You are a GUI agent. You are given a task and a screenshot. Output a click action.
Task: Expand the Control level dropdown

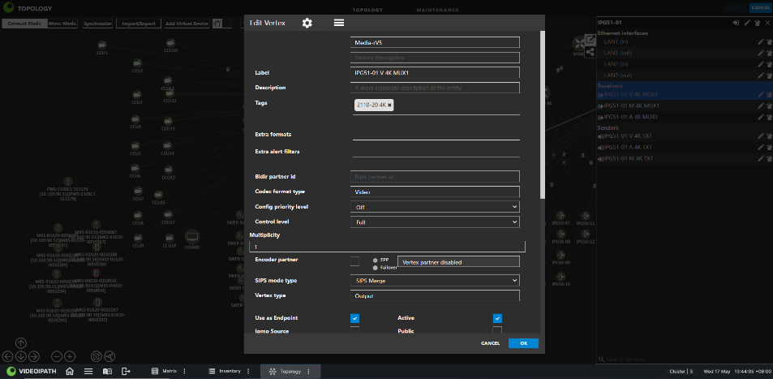point(436,222)
